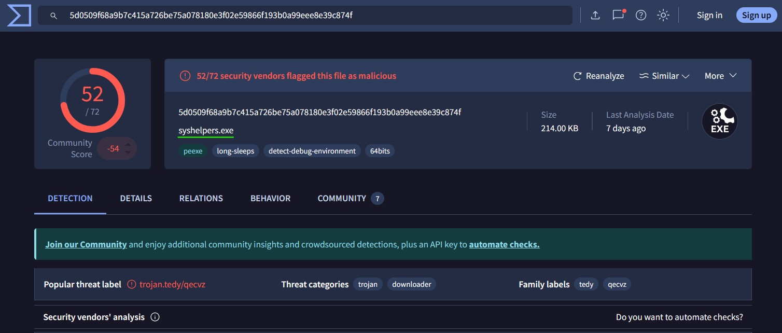Select the peexe tag
The height and width of the screenshot is (333, 782).
coord(193,151)
